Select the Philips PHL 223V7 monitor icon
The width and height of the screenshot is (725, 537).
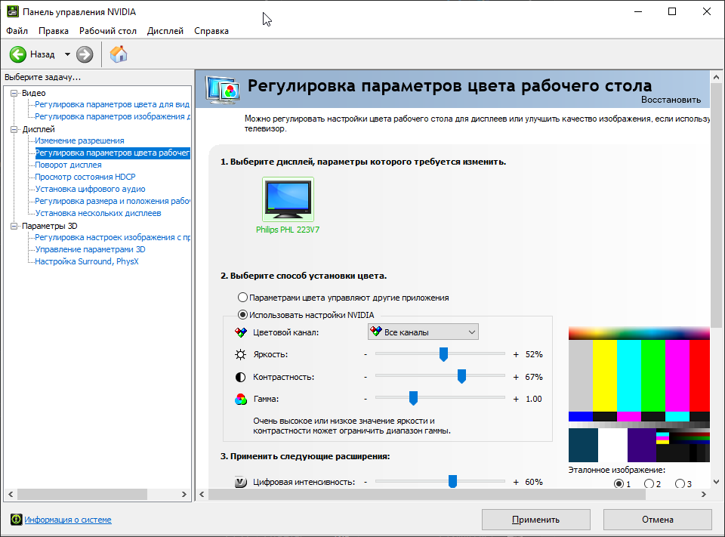pyautogui.click(x=288, y=199)
